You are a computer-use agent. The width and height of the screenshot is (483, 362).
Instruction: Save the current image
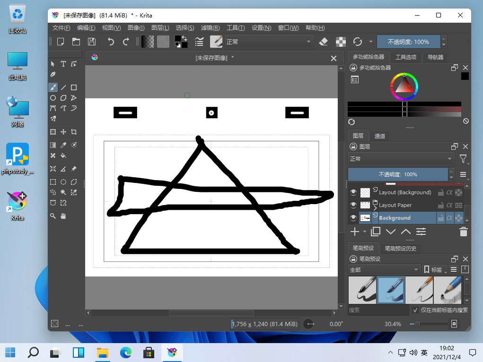pos(92,42)
